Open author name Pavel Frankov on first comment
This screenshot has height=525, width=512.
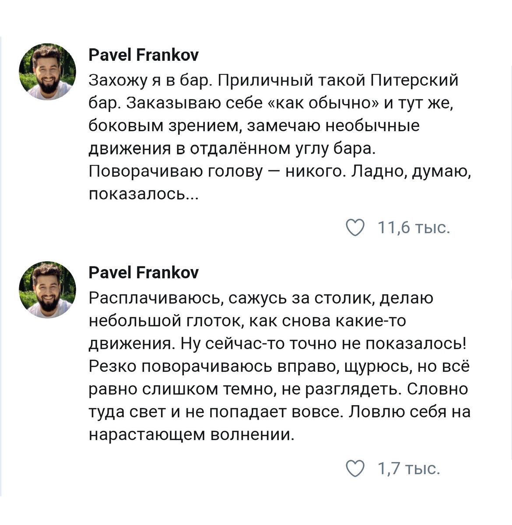pyautogui.click(x=144, y=55)
